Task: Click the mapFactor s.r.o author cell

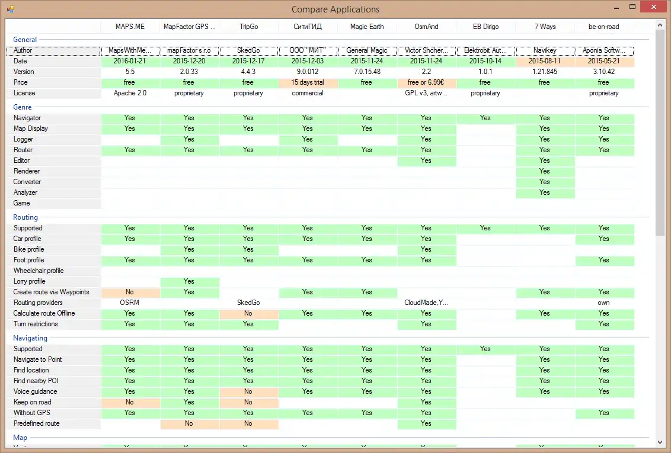Action: coord(189,50)
